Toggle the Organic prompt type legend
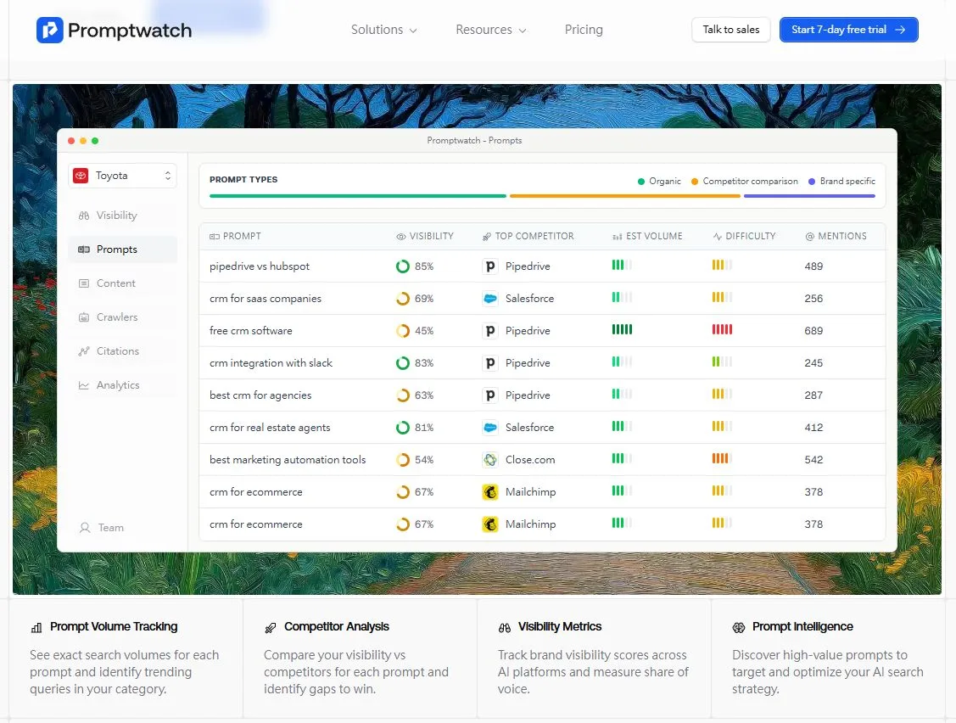The image size is (956, 723). [659, 181]
